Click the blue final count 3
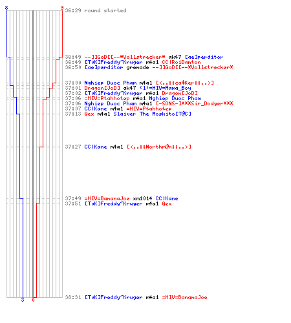 (23, 300)
